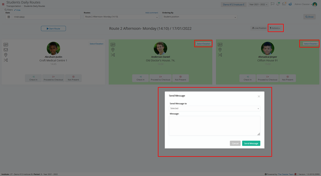Click the calendar icon beside the date
Image resolution: width=321 pixels, height=176 pixels.
pyautogui.click(x=8, y=17)
